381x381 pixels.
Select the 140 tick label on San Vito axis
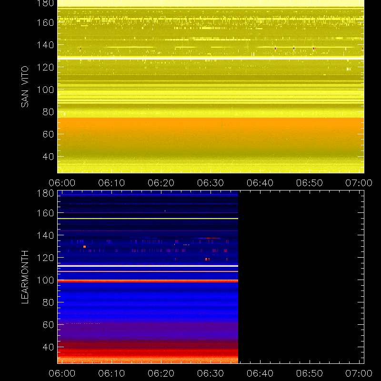(45, 45)
